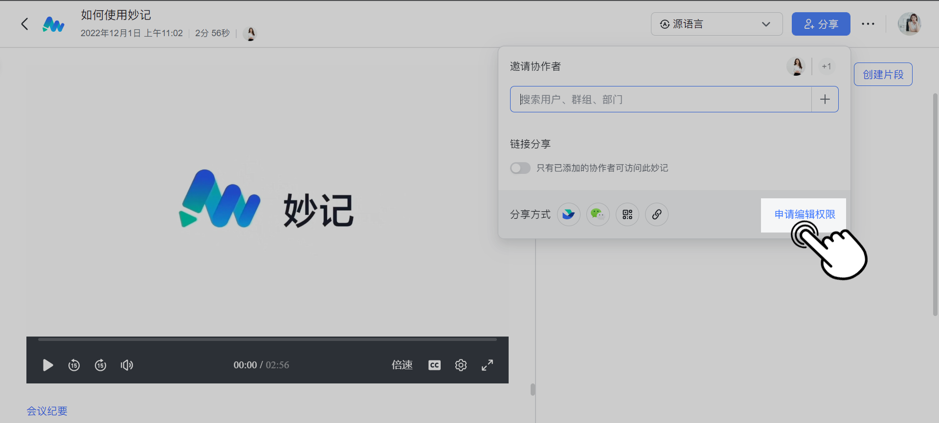Open player settings gear

461,365
